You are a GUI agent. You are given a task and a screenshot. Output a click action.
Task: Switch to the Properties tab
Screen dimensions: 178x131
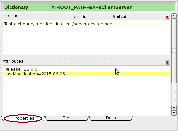(x=23, y=118)
